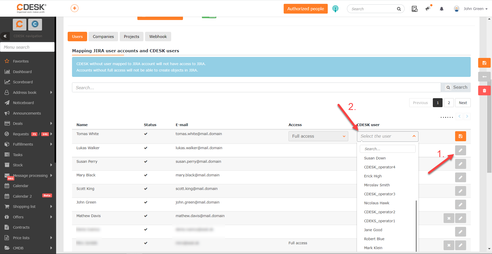Expand Deals submenu
This screenshot has height=254, width=492.
51,124
